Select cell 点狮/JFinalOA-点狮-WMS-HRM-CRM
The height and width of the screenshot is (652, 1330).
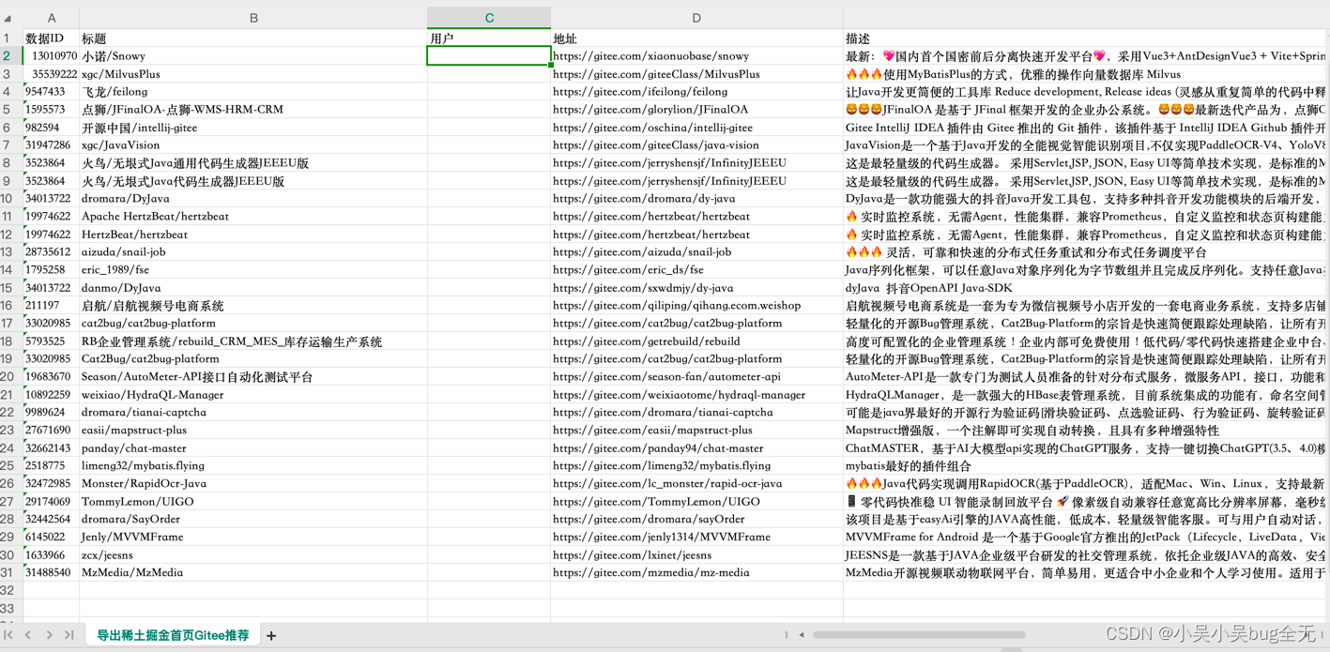coord(253,110)
